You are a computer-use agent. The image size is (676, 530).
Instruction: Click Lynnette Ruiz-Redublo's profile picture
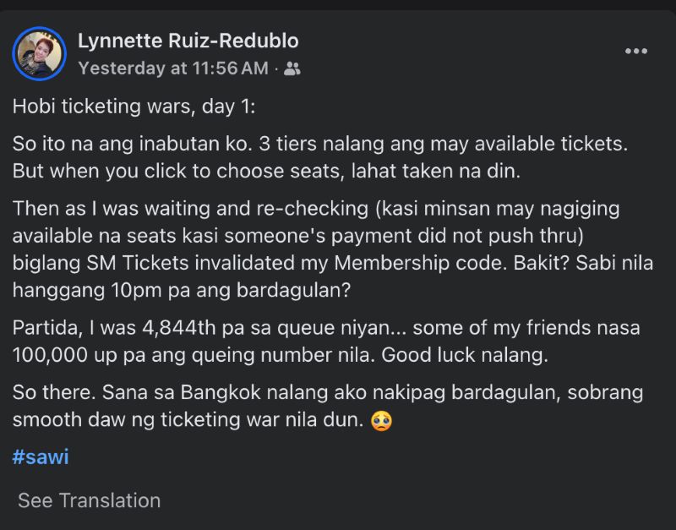[x=39, y=53]
